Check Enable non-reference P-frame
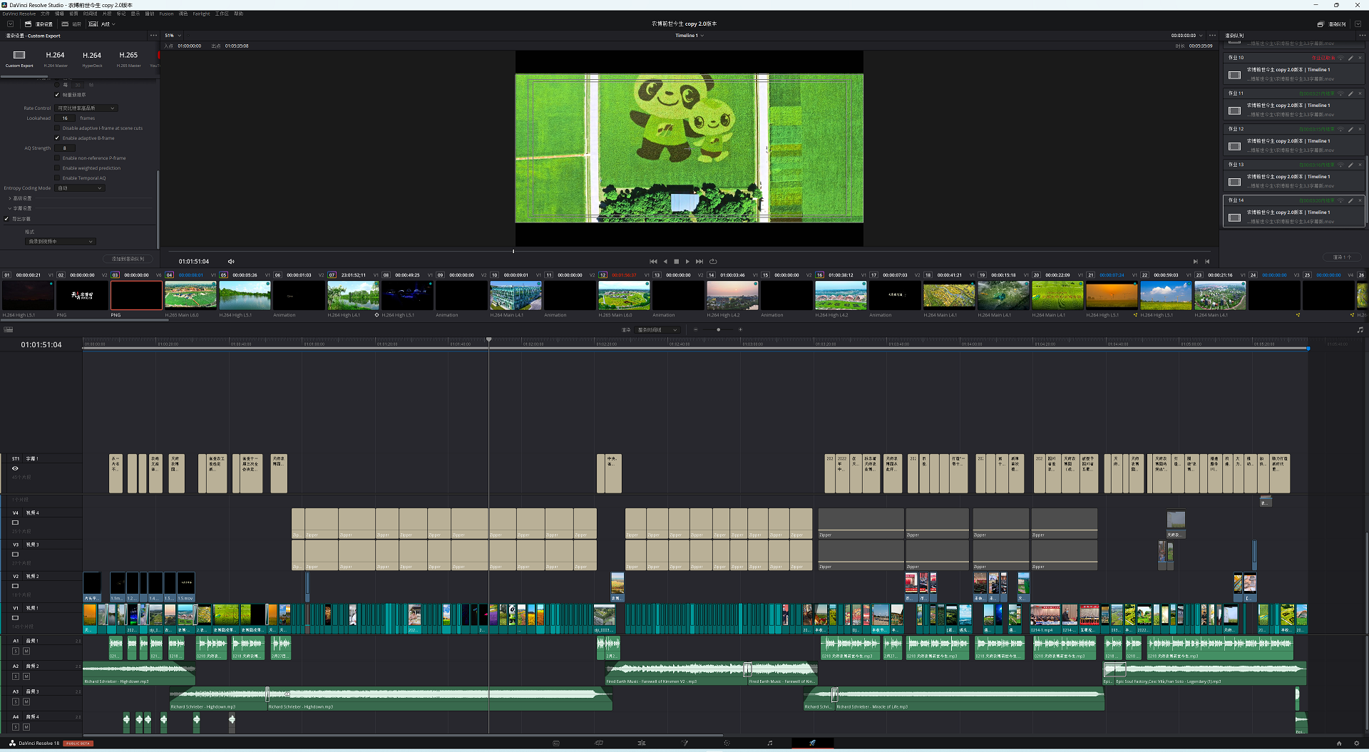Viewport: 1369px width, 752px height. [57, 158]
